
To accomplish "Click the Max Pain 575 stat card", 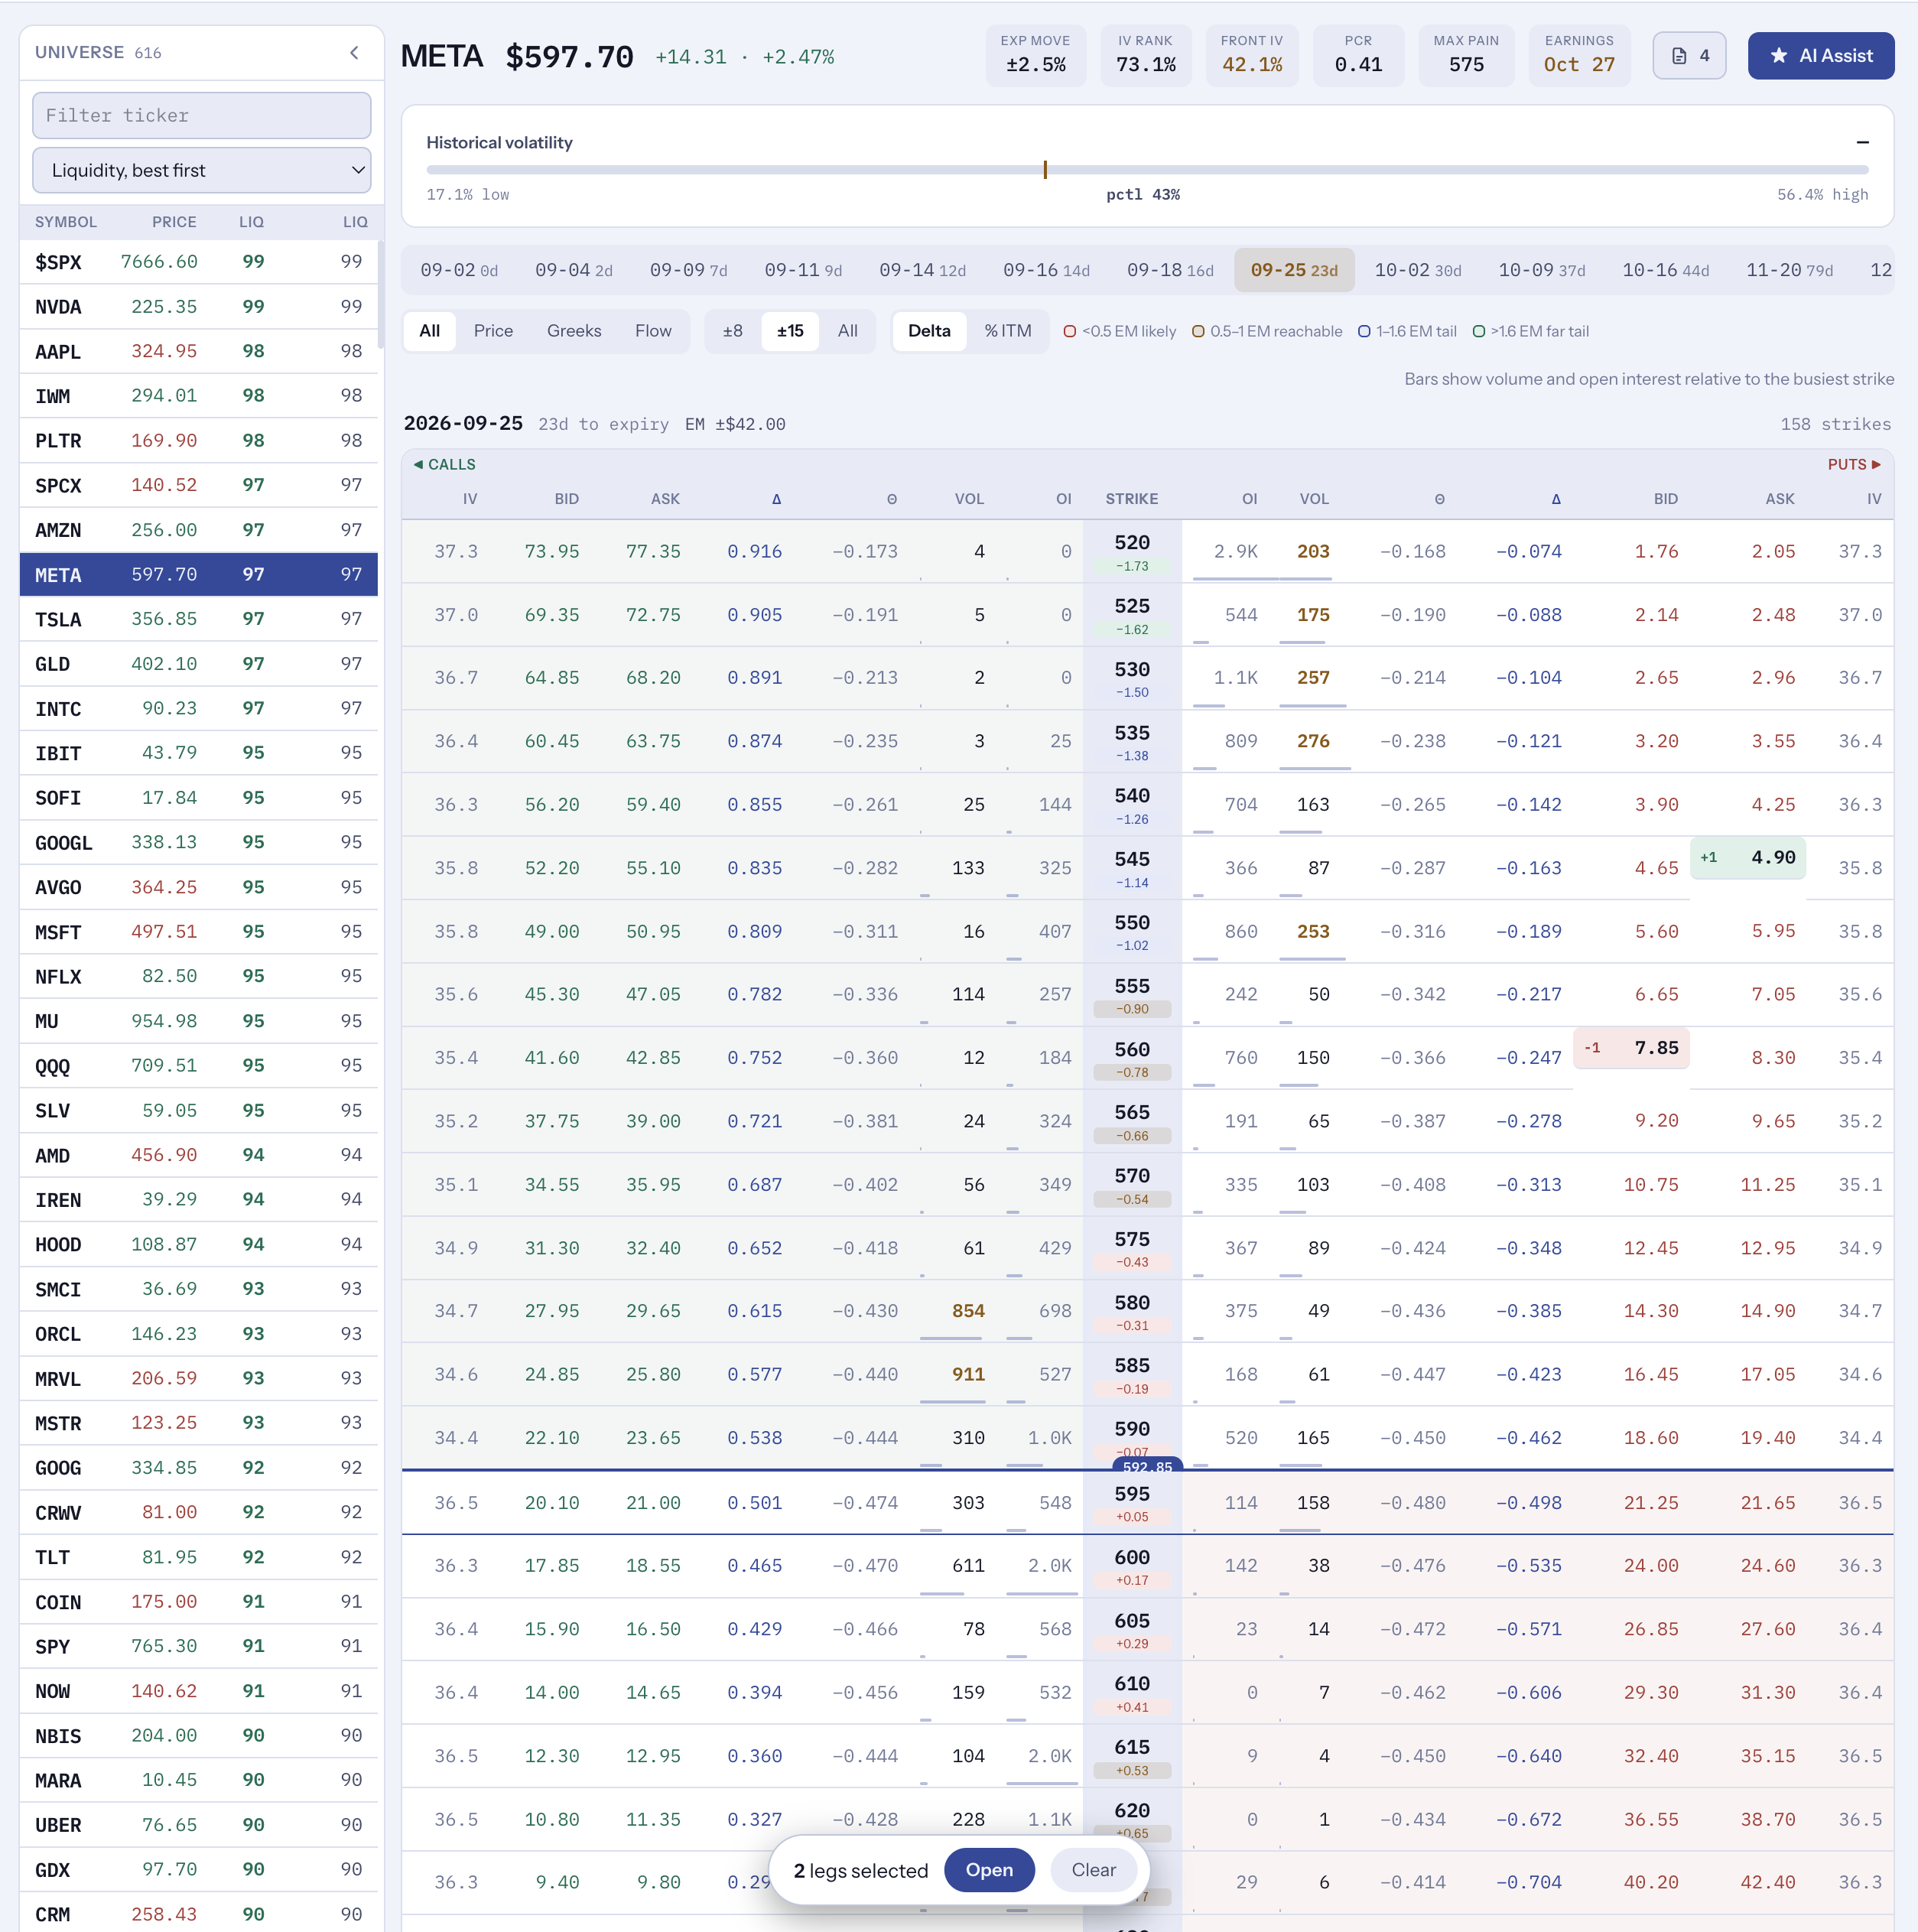I will tap(1466, 56).
